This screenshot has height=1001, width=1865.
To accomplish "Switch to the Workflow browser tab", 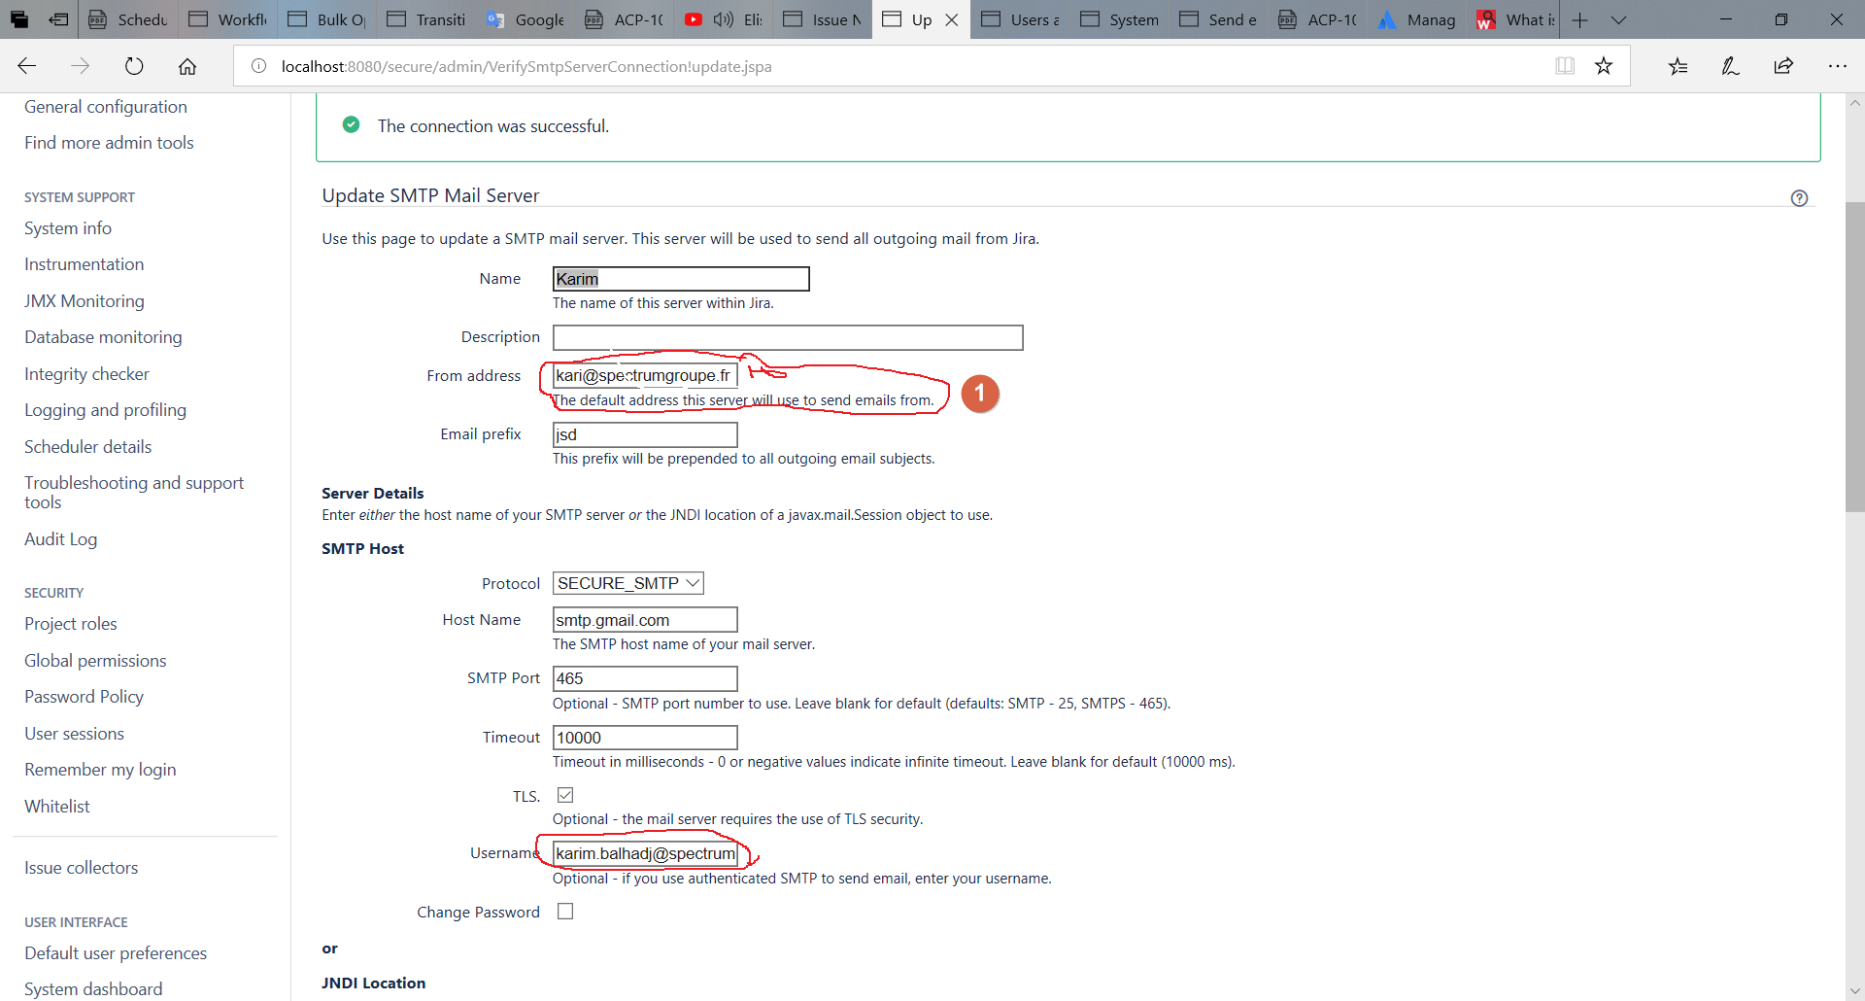I will tap(229, 19).
